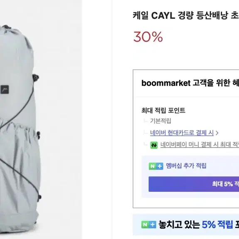The image size is (239, 239).
Task: Open the 놓치고 있는 5% 적립 banner
Action: tap(186, 225)
